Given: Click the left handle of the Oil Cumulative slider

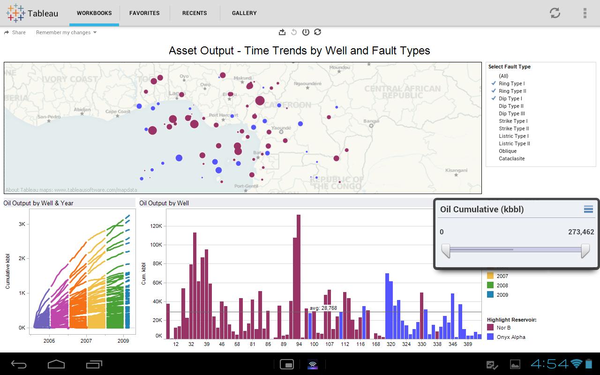Looking at the screenshot, I should click(x=445, y=251).
